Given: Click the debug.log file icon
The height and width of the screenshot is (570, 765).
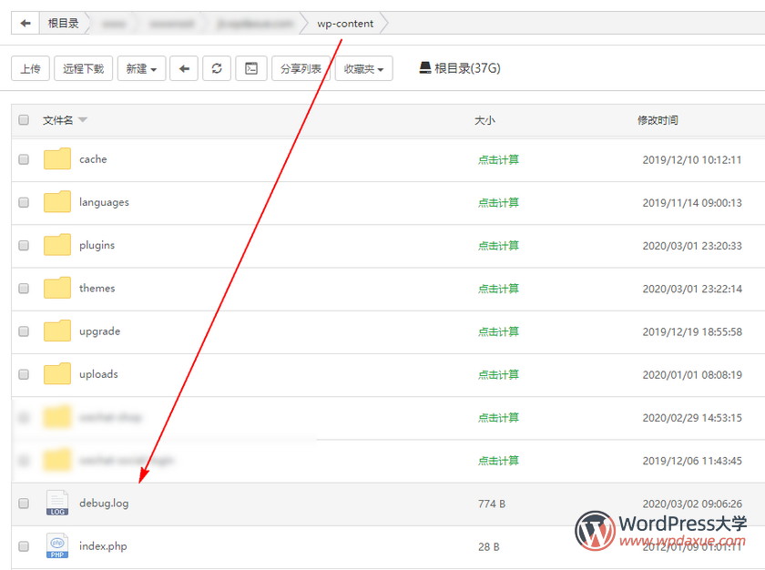Looking at the screenshot, I should click(57, 503).
